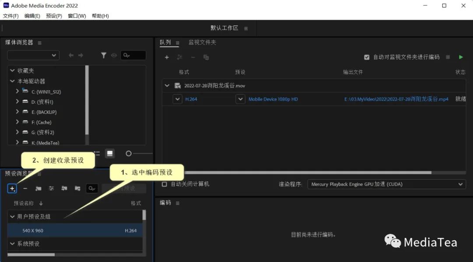Click the stop queue square button
473x262 pixels.
coord(448,57)
